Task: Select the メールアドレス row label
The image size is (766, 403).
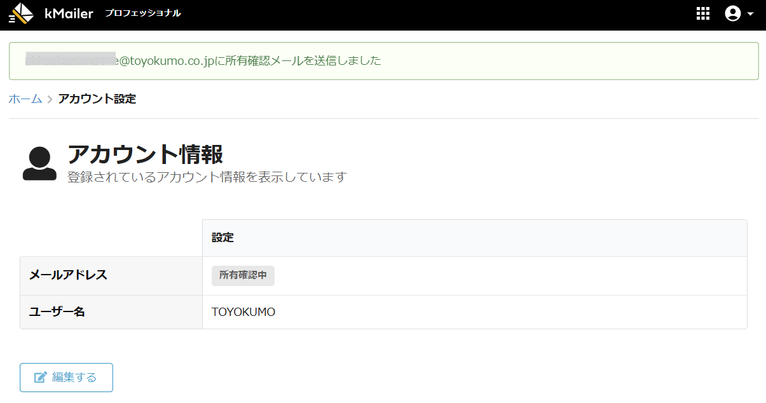Action: point(69,275)
